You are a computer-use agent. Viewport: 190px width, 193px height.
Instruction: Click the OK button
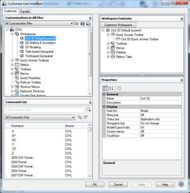click(x=95, y=184)
